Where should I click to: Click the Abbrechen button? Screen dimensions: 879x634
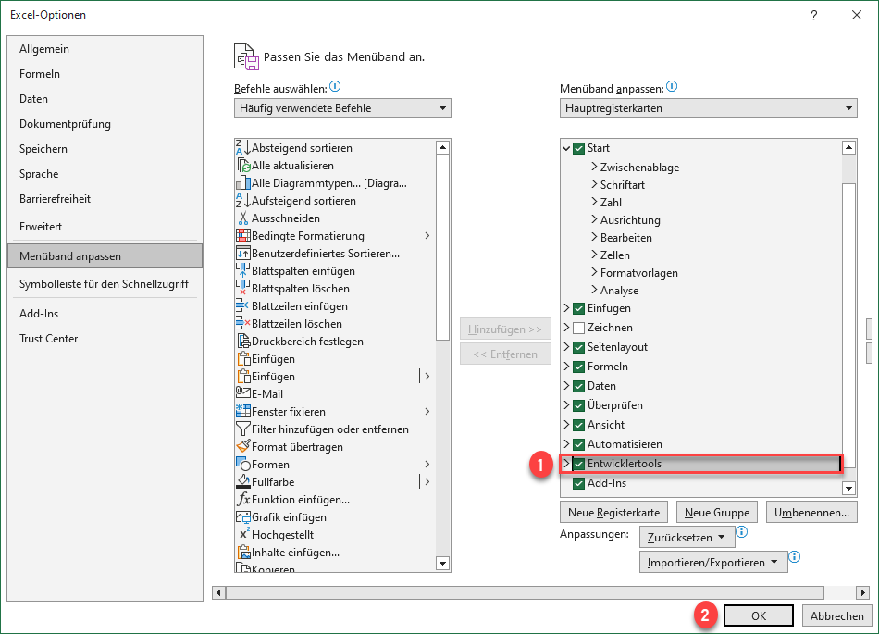pos(837,615)
